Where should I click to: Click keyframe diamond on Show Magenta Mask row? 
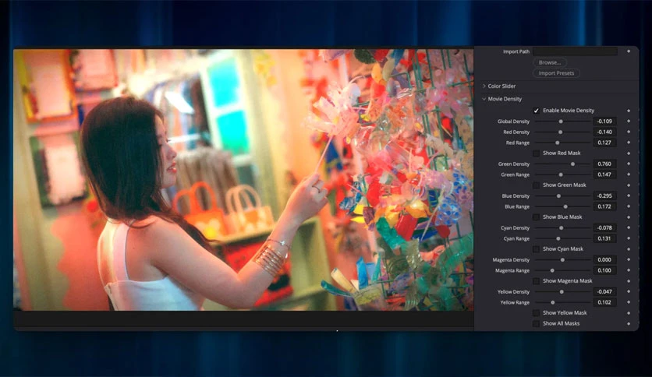click(x=629, y=281)
